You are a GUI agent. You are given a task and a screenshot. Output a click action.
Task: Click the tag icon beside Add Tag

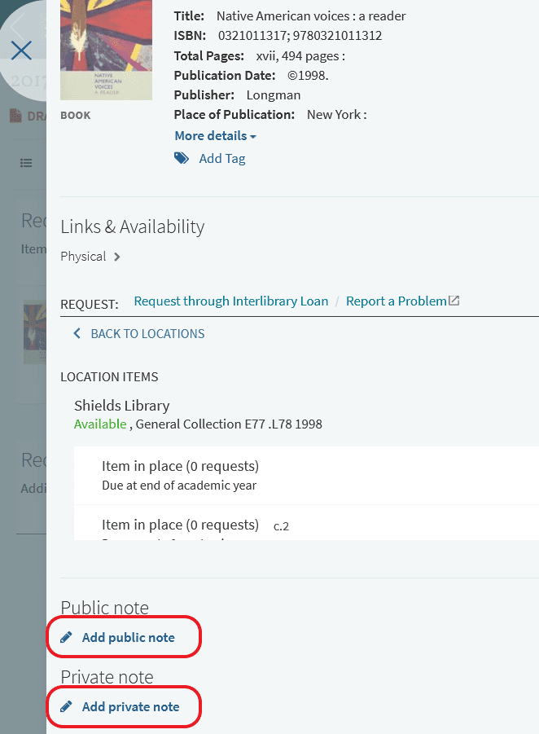point(182,159)
